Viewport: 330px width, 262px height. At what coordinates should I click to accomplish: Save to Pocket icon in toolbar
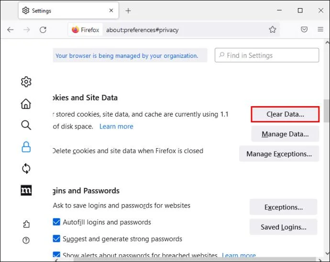point(304,29)
